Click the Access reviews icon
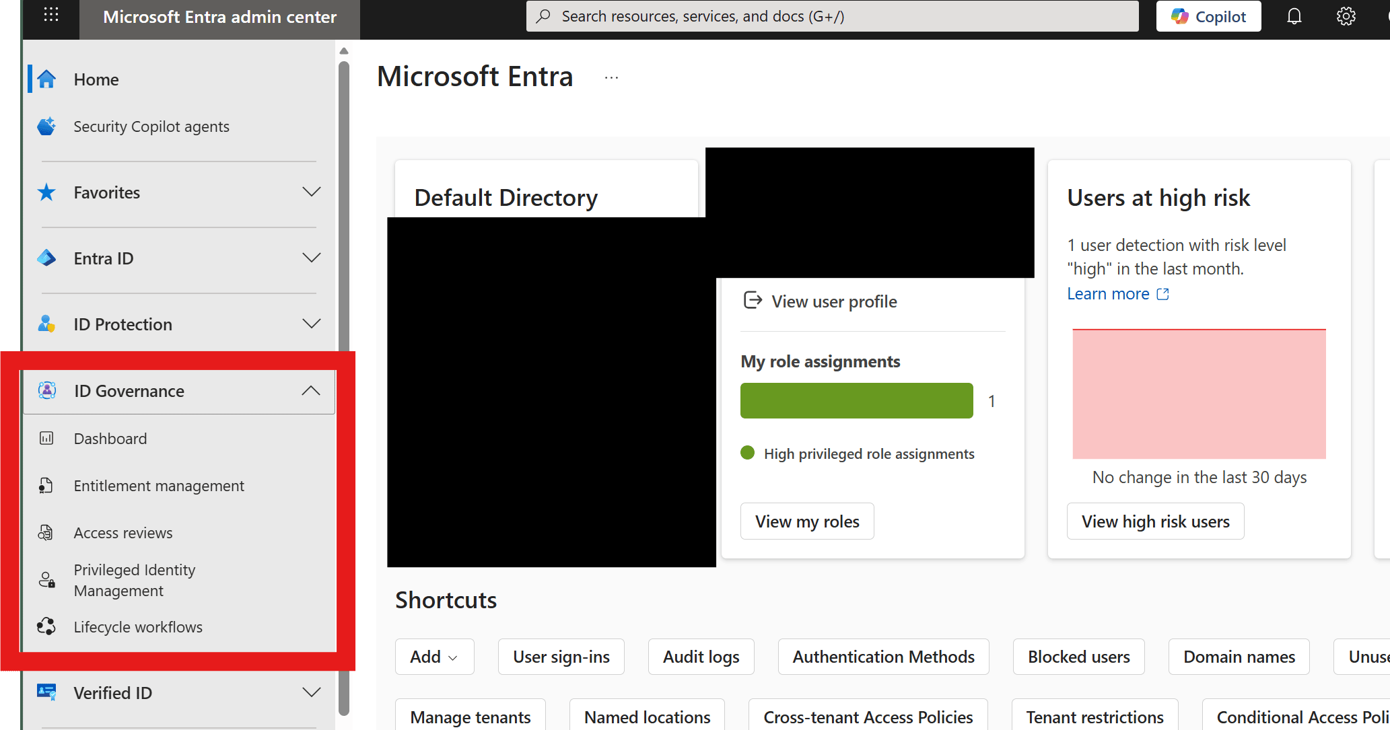Image resolution: width=1390 pixels, height=730 pixels. pyautogui.click(x=46, y=533)
